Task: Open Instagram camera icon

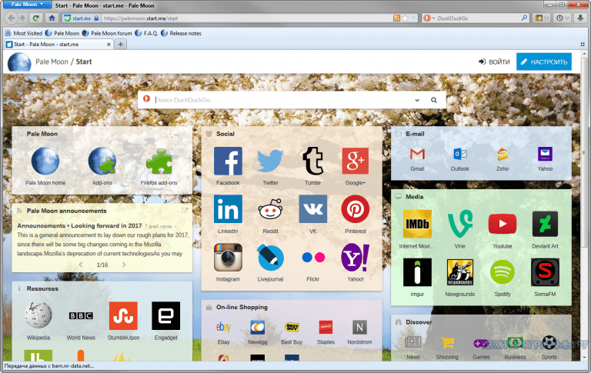Action: point(228,258)
